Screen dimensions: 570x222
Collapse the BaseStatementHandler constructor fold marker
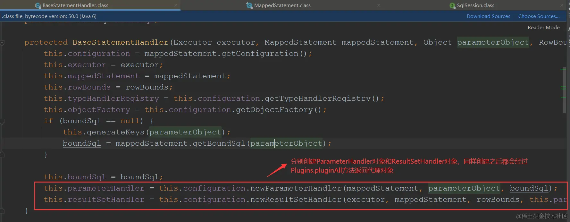click(x=2, y=42)
